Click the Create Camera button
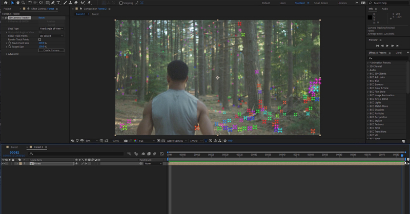 51,50
